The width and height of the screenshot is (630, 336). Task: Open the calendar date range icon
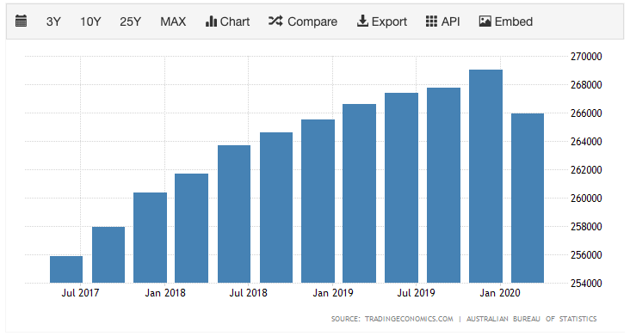(21, 21)
